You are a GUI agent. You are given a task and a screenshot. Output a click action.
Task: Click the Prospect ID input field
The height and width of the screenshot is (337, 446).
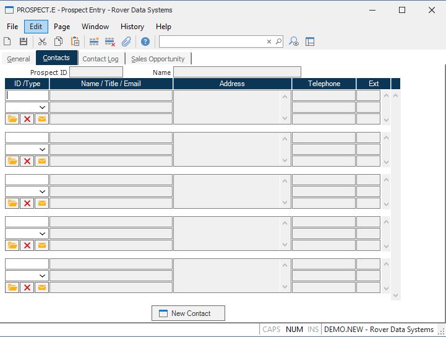click(96, 72)
